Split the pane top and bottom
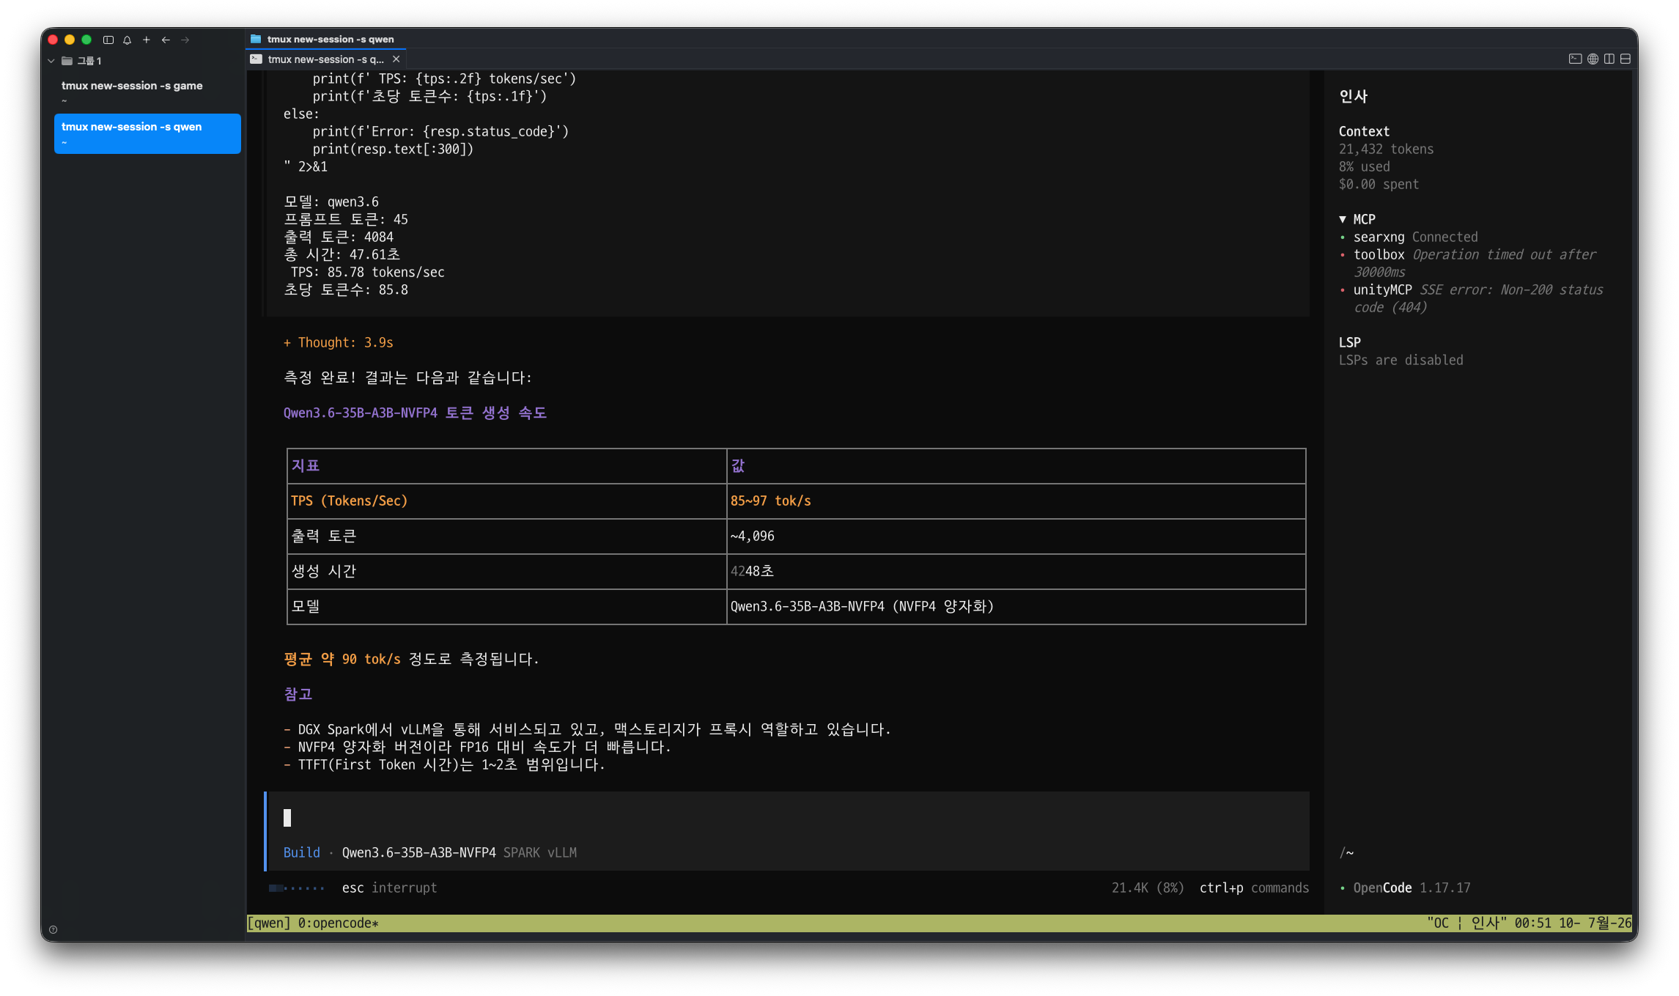Image resolution: width=1679 pixels, height=996 pixels. point(1625,59)
